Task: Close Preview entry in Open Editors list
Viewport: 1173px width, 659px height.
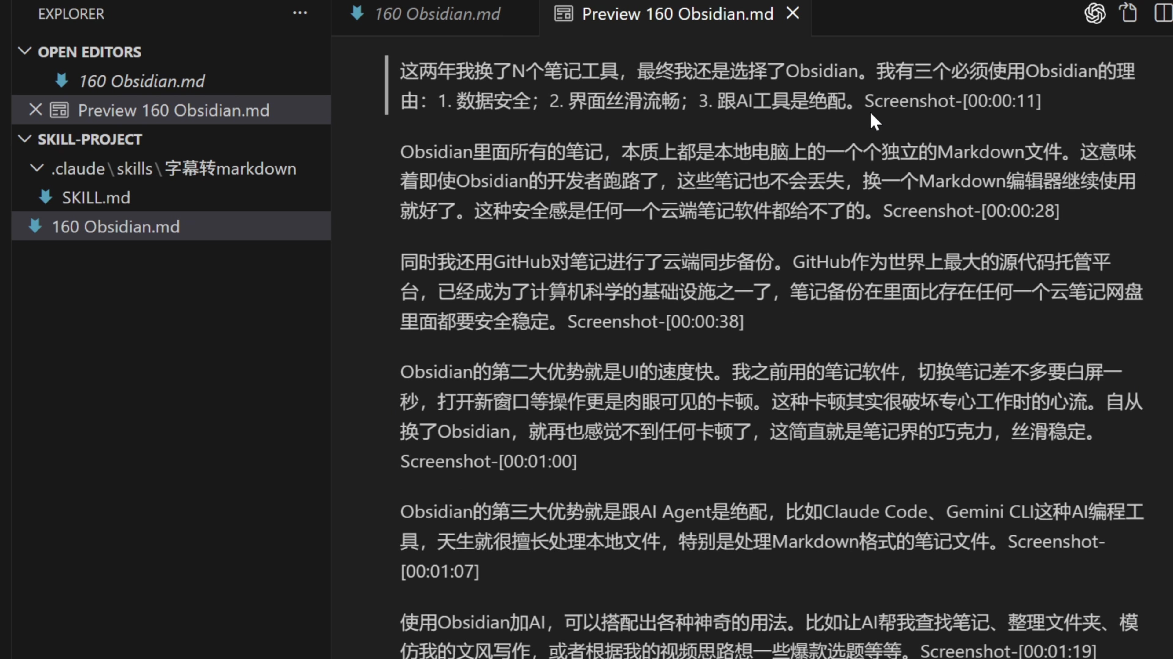Action: tap(35, 110)
